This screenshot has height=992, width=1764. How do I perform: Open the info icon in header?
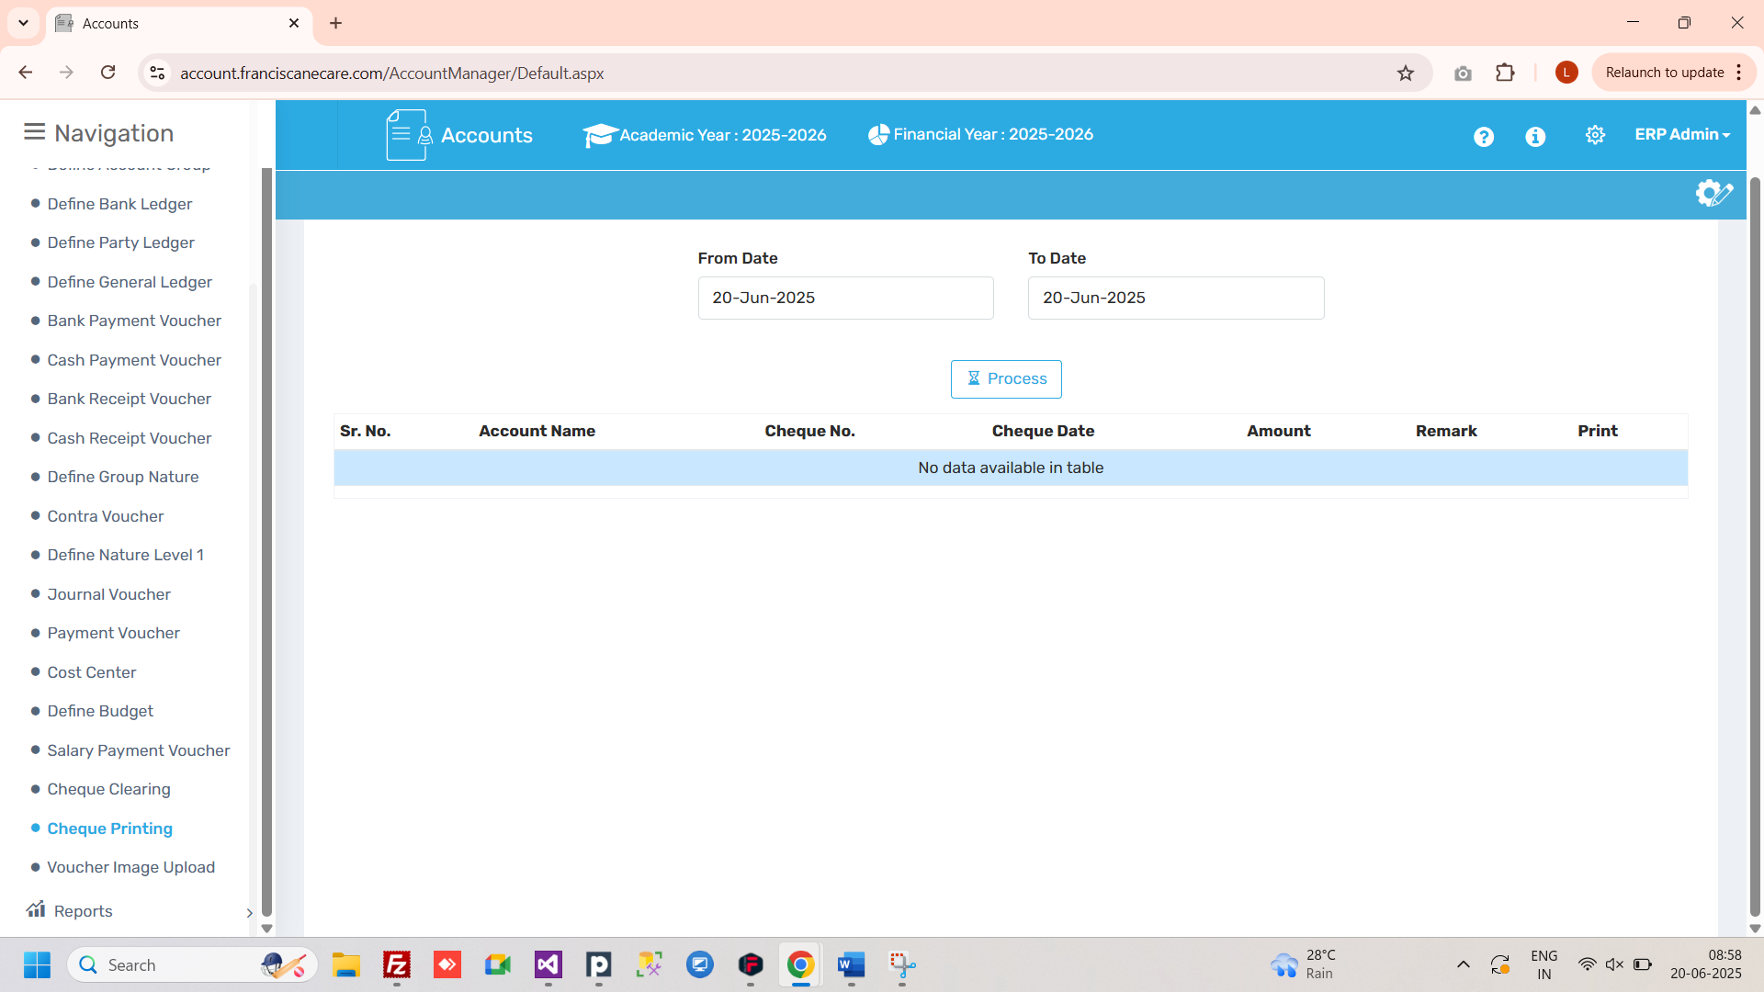click(1535, 137)
